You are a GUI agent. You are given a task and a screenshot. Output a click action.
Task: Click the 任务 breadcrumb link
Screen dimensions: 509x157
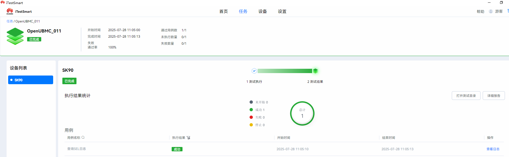[9, 21]
